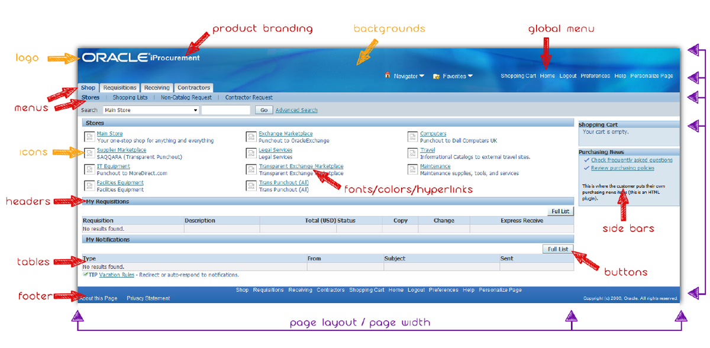
Task: Open the Review purchasing policies link
Action: point(622,168)
